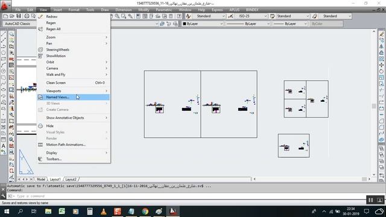Switch to the Model tab
This screenshot has height=217, width=386.
pos(41,180)
